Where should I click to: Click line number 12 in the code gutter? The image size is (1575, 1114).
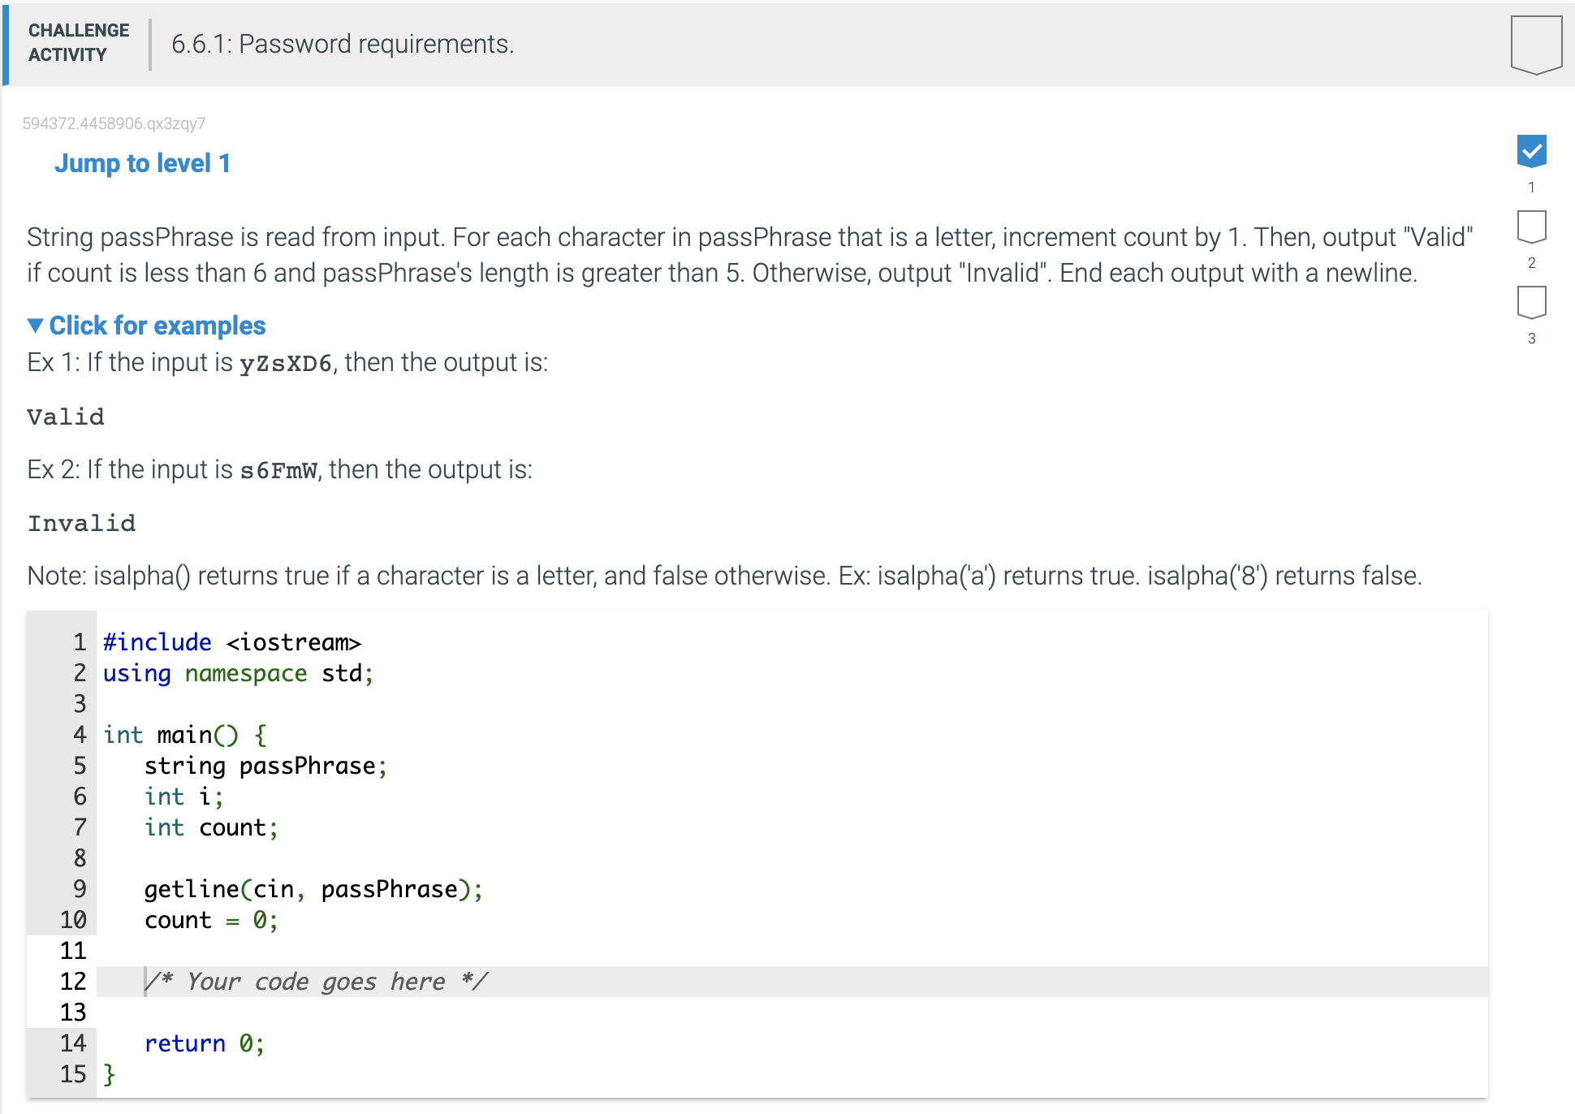click(x=73, y=981)
